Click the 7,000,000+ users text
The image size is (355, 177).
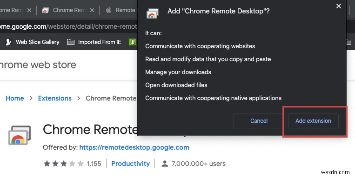pyautogui.click(x=199, y=164)
